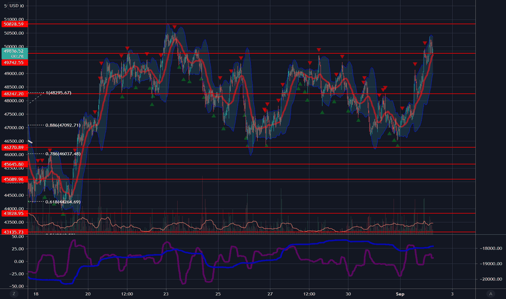The height and width of the screenshot is (299, 506).
Task: Click the 43500.00 price scale value
Action: (x=14, y=222)
